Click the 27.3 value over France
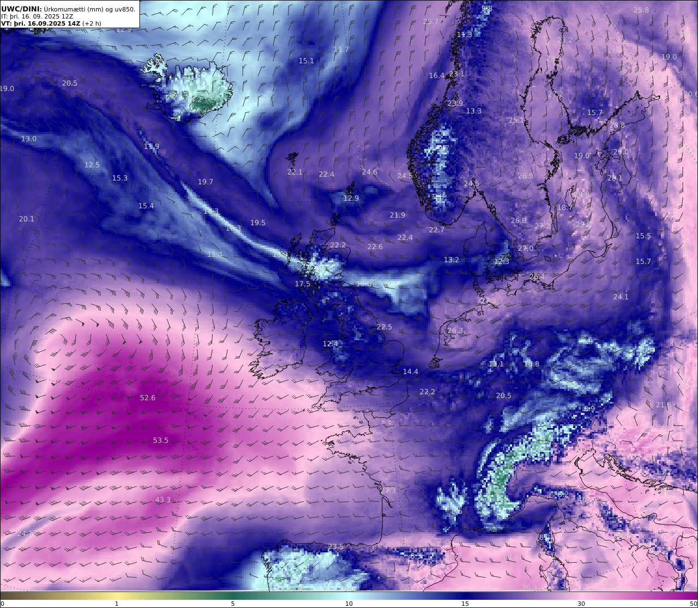Screen dimensions: 698x608 (x=388, y=491)
